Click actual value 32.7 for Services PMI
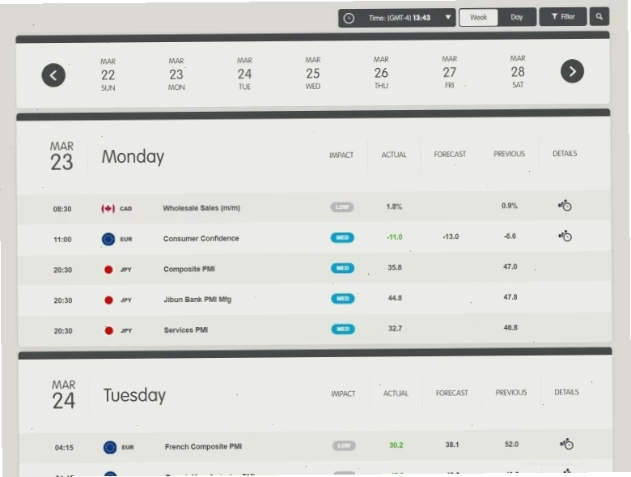The height and width of the screenshot is (477, 631). (x=395, y=329)
